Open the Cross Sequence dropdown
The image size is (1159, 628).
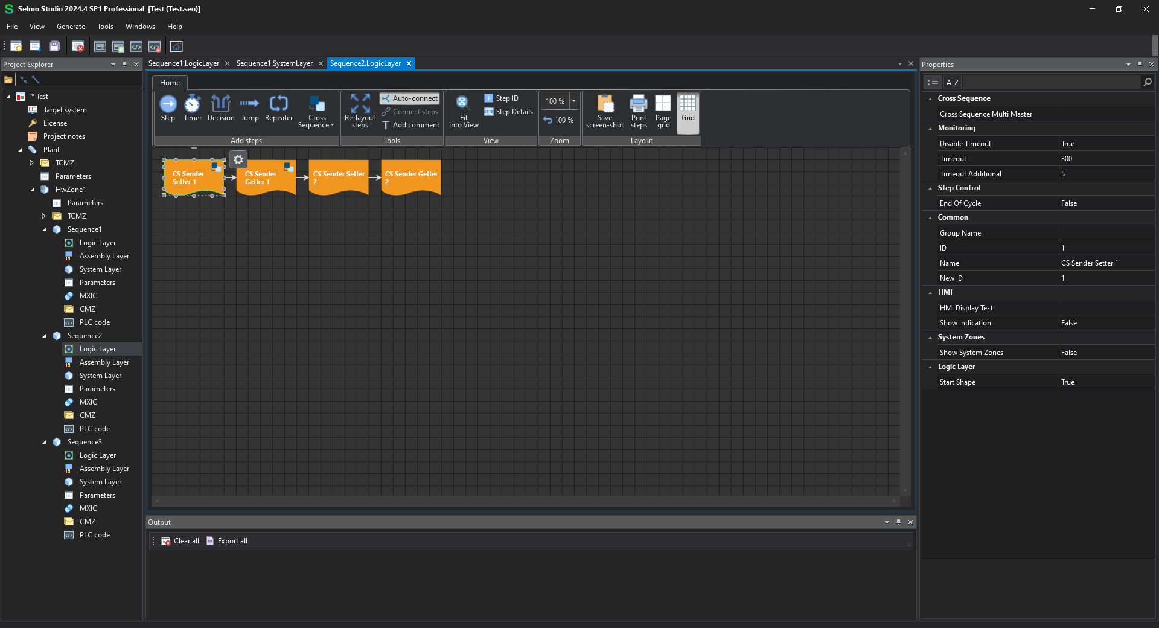(317, 112)
